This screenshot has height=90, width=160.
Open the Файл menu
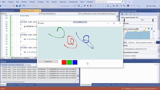(4, 2)
